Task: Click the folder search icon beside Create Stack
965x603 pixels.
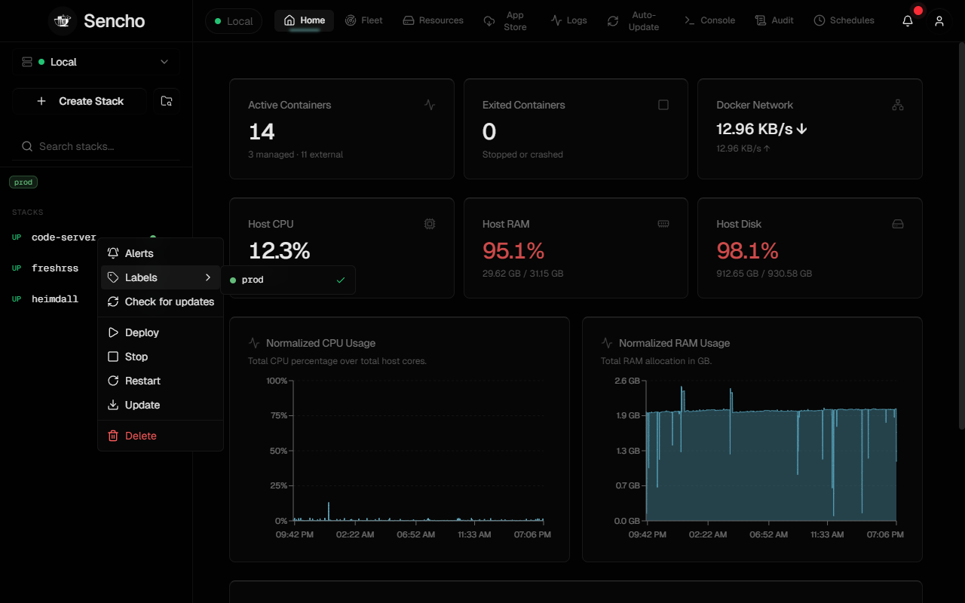Action: 167,101
